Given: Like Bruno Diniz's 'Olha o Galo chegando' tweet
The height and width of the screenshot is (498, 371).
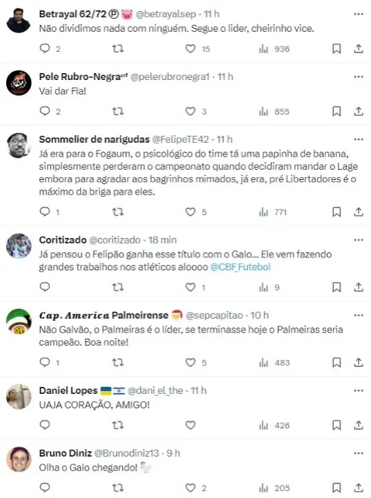Looking at the screenshot, I should (x=190, y=488).
